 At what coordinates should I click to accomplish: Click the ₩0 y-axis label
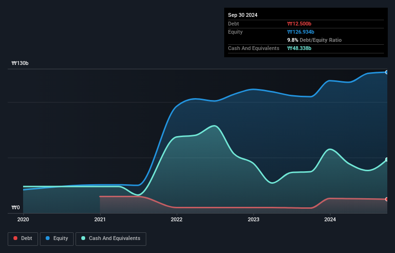15,207
